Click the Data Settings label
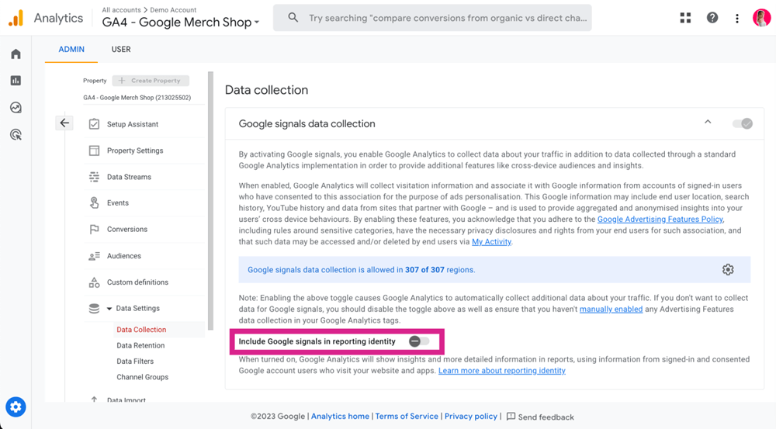The height and width of the screenshot is (429, 776). coord(137,308)
